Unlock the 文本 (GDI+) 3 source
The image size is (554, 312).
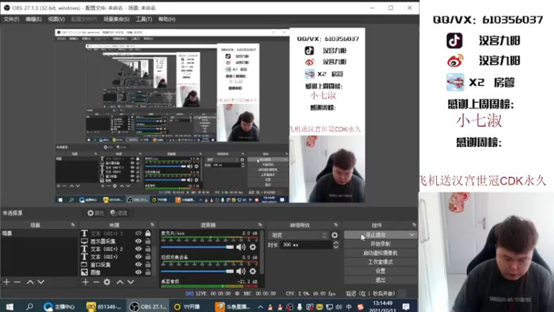coord(148,234)
